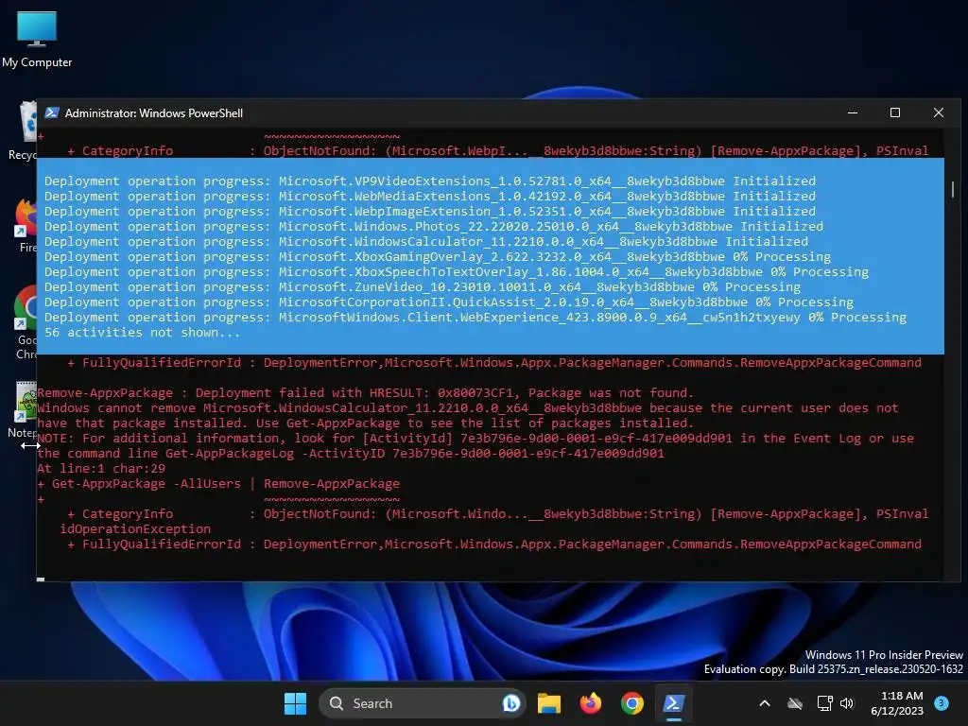Click the XboxSpeechToTextOverlay progress line
This screenshot has height=726, width=968.
(x=457, y=271)
